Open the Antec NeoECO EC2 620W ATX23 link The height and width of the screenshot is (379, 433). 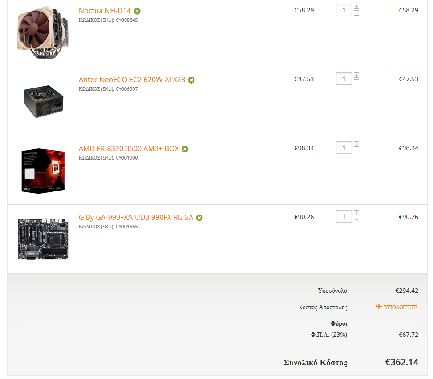pos(132,80)
